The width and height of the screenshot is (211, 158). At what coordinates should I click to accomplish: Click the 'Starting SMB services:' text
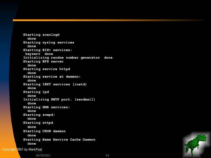(46, 107)
